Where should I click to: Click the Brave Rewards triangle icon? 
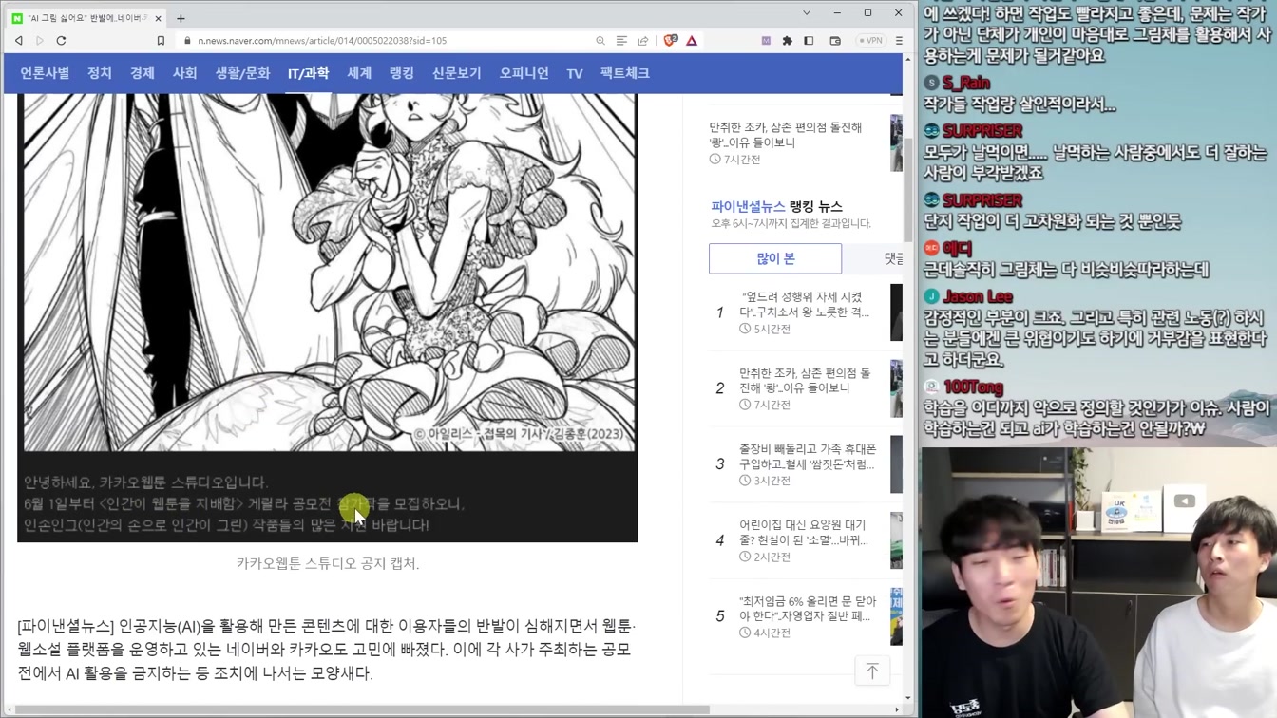[x=692, y=41]
